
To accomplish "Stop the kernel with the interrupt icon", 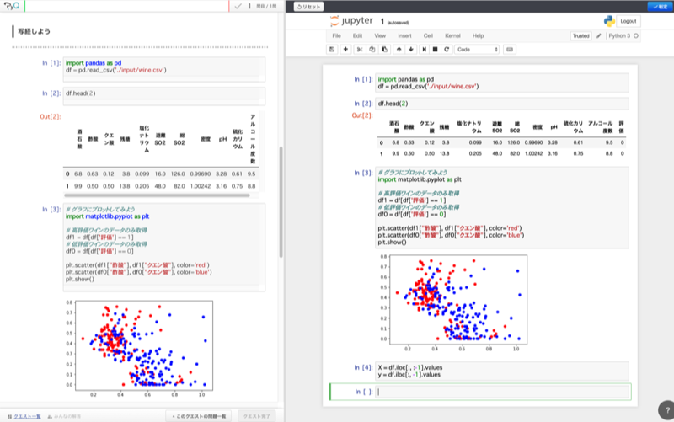I will click(x=434, y=50).
